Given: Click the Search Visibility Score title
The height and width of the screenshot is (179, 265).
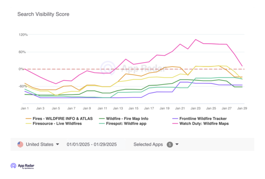Looking at the screenshot, I should (43, 14).
